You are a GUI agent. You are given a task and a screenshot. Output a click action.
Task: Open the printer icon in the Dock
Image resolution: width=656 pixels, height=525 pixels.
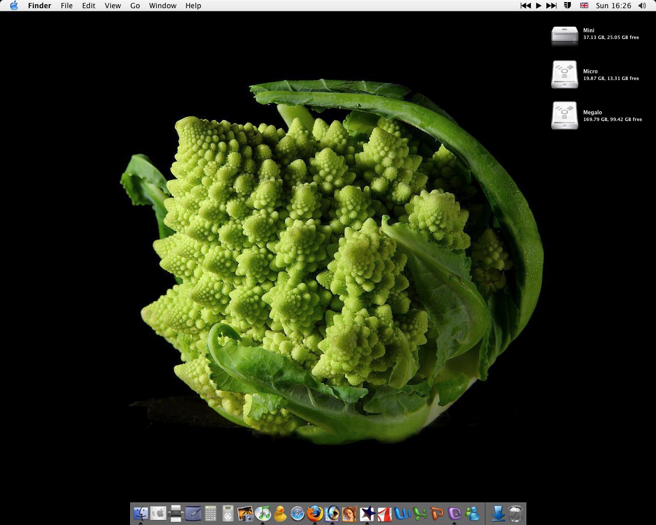pos(175,513)
